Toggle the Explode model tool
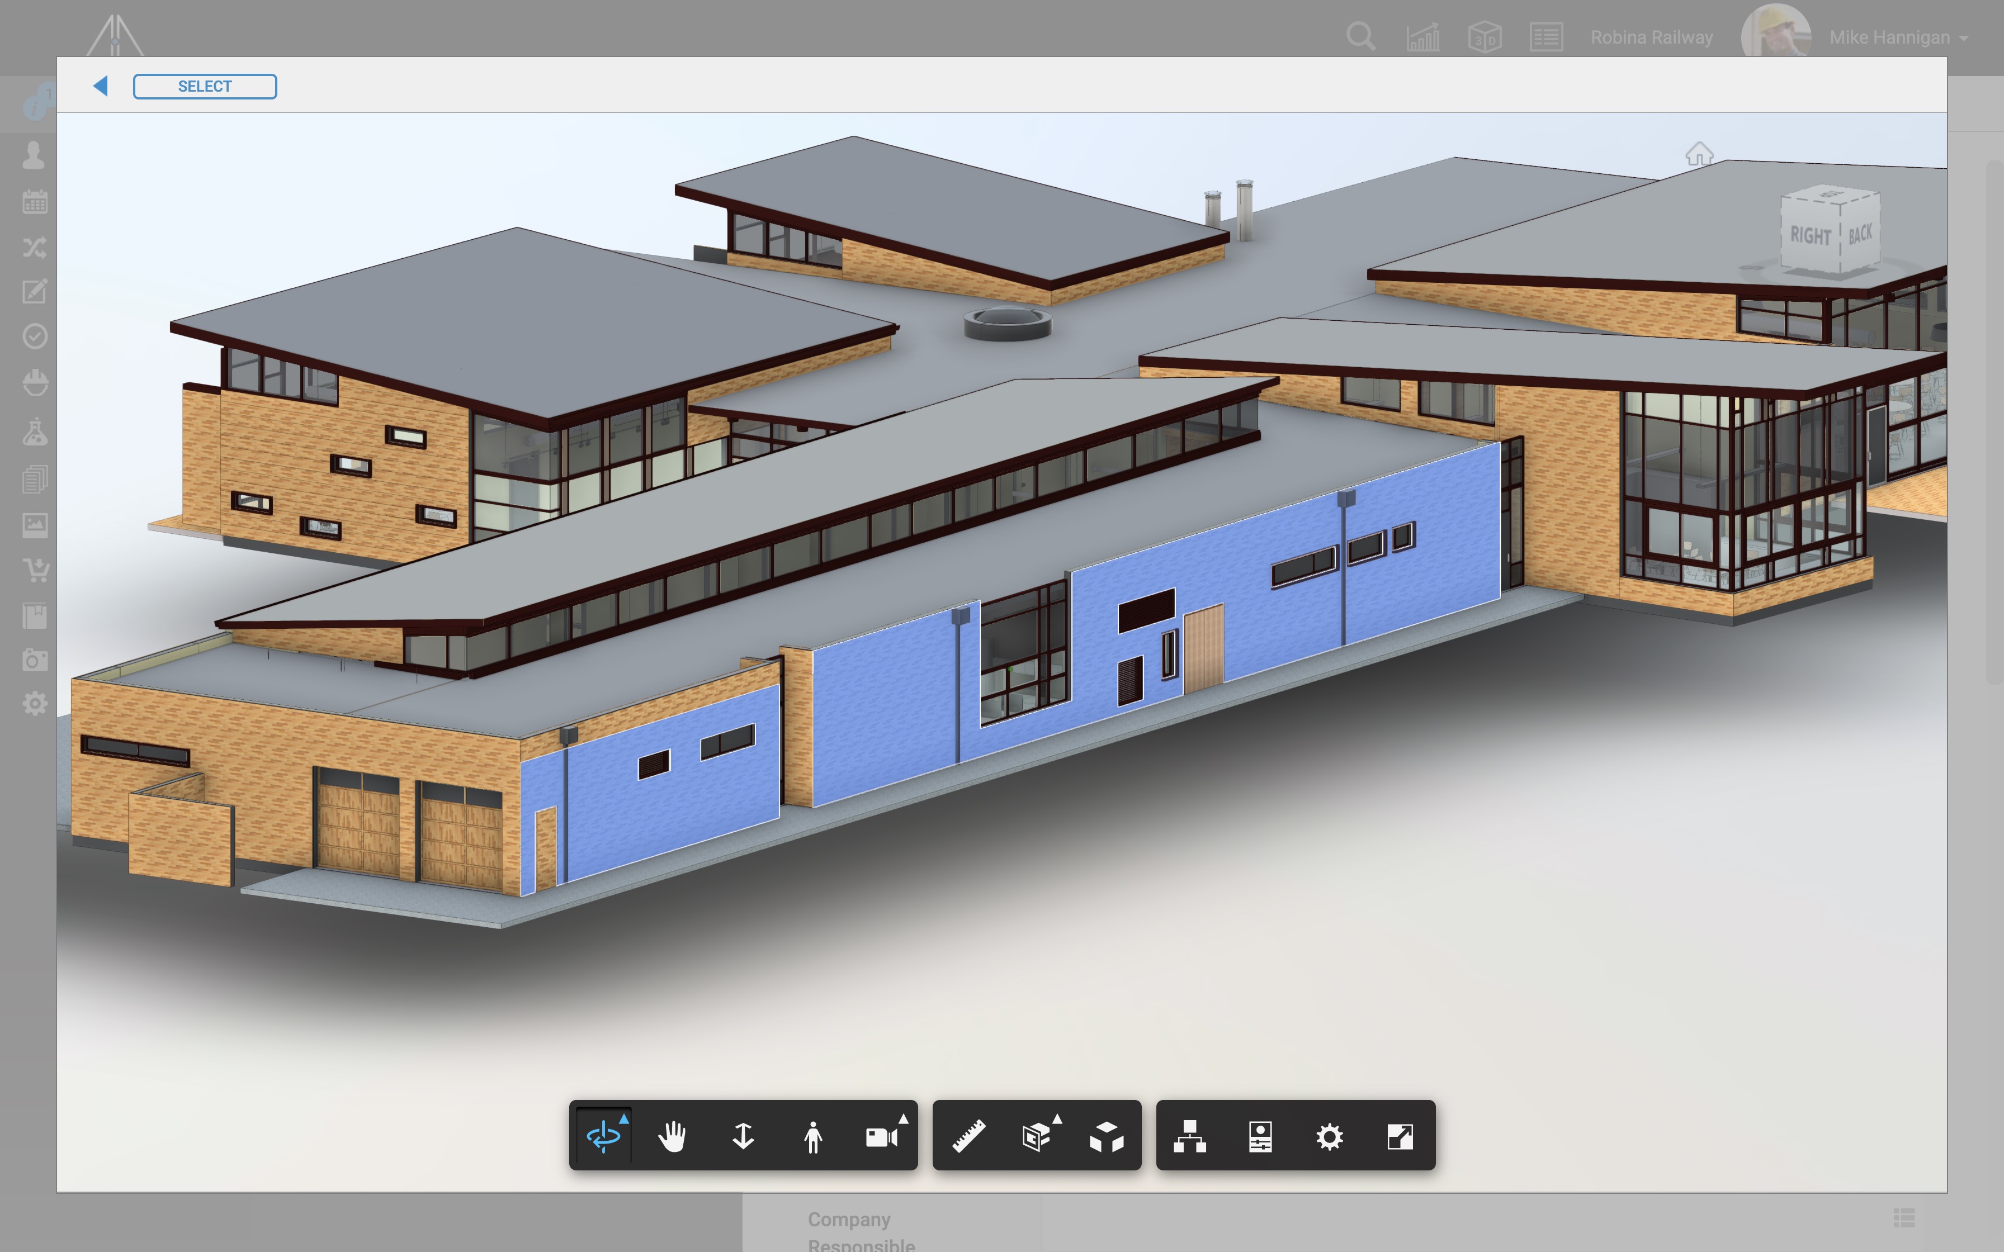The image size is (2004, 1252). tap(1107, 1136)
